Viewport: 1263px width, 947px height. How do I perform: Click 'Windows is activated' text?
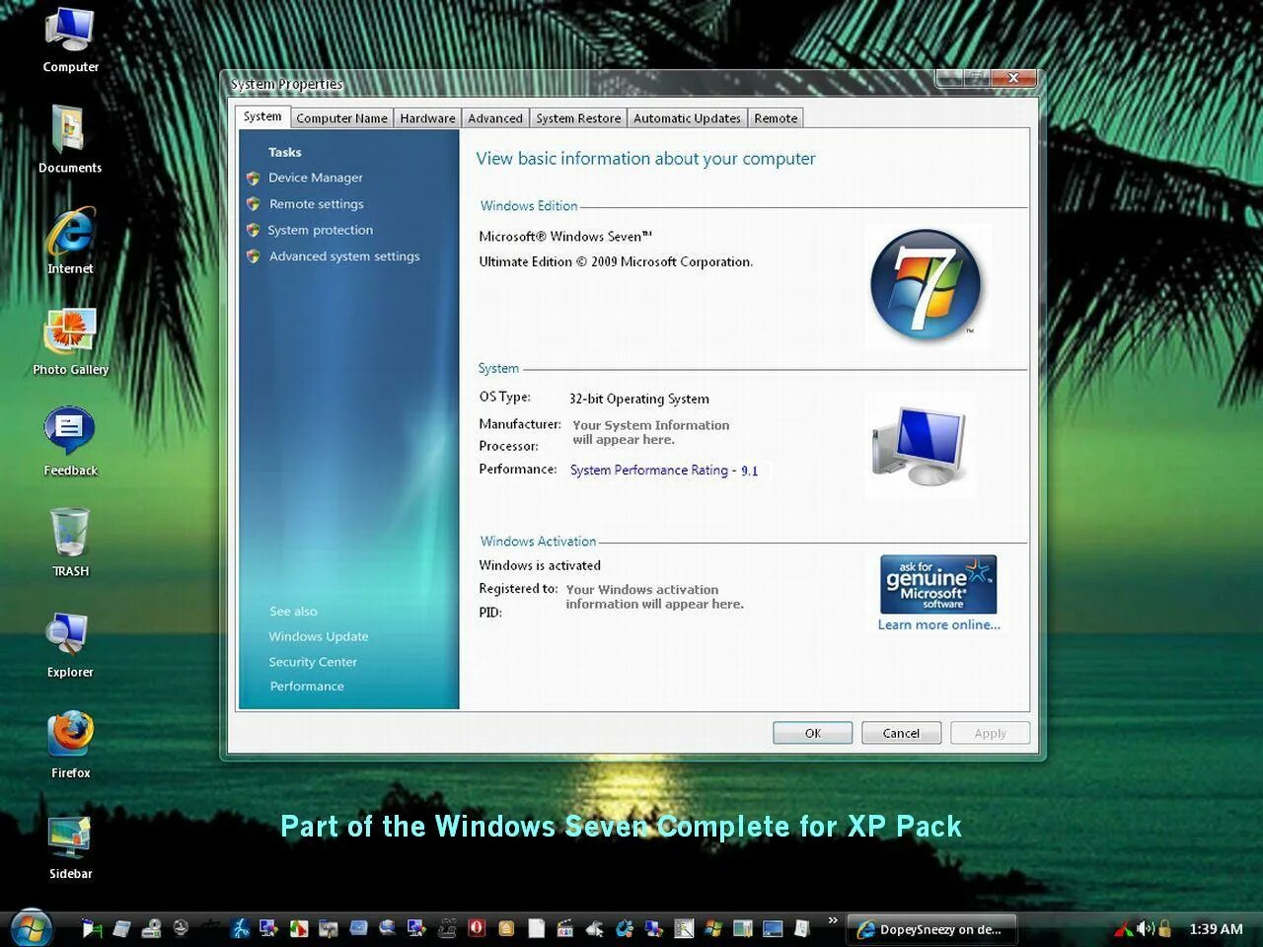pyautogui.click(x=540, y=565)
